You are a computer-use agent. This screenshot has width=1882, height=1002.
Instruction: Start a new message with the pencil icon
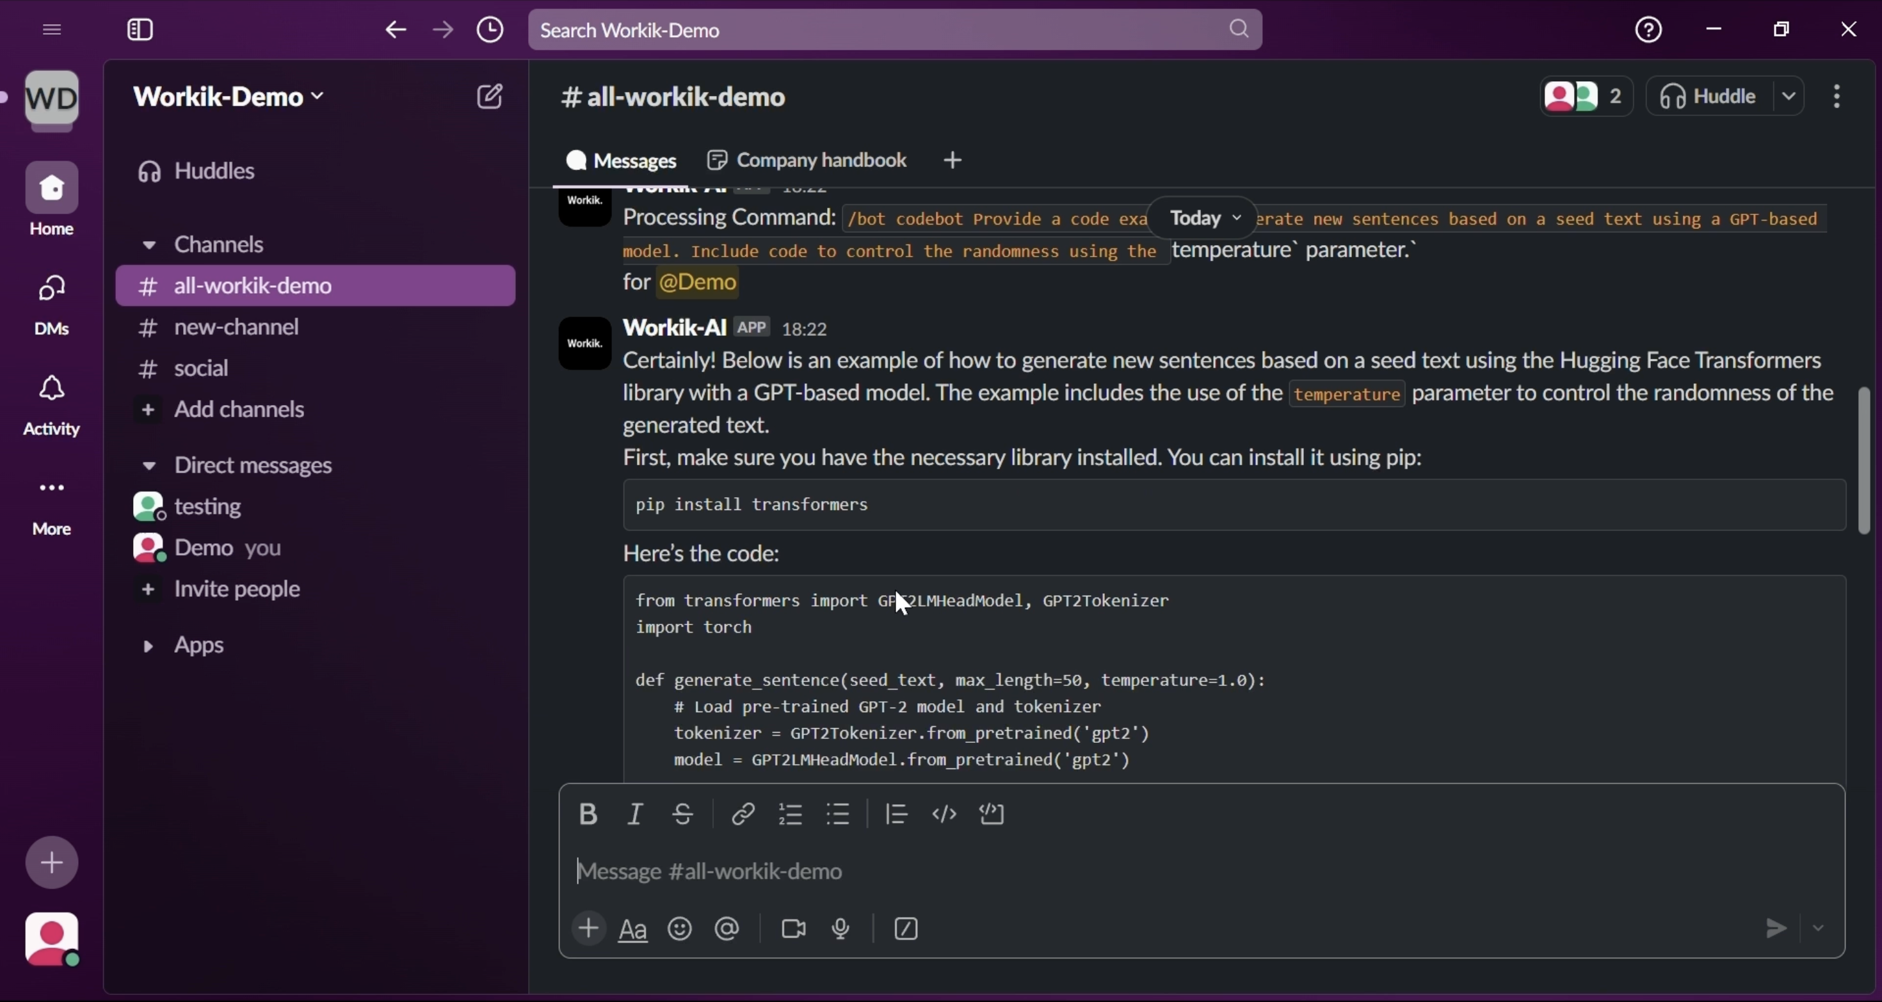pos(490,96)
